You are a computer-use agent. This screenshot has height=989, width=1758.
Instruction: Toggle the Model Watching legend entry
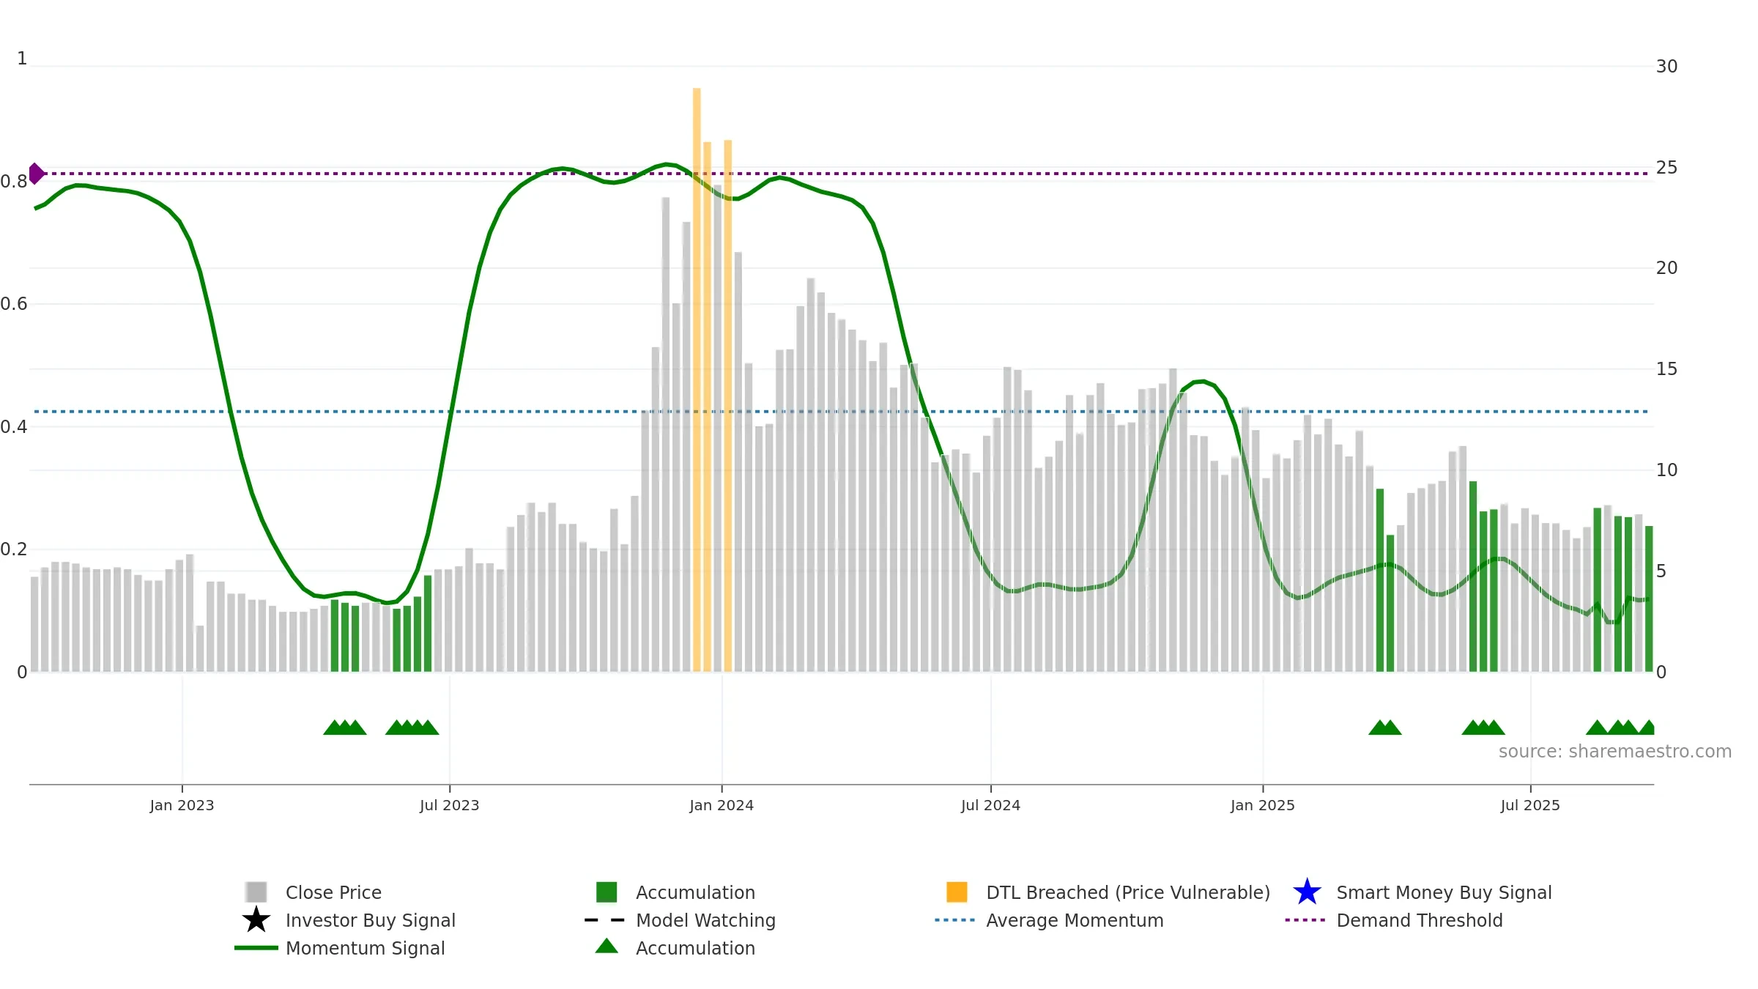click(680, 920)
